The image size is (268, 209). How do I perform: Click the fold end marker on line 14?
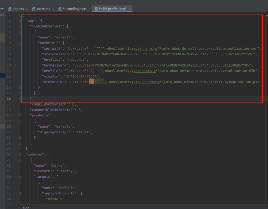tap(20, 88)
